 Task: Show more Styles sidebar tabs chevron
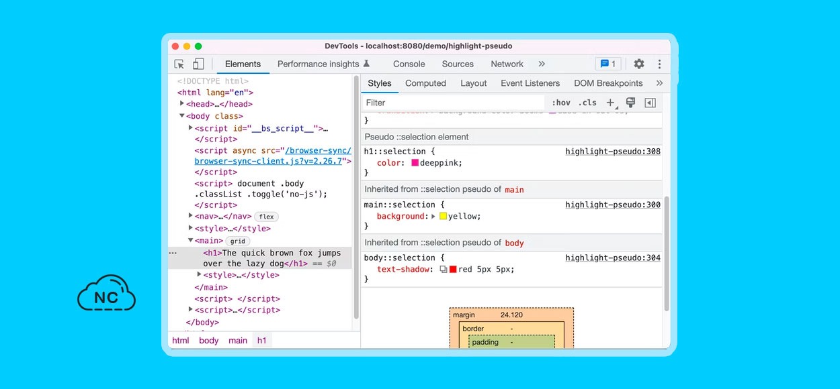coord(659,83)
